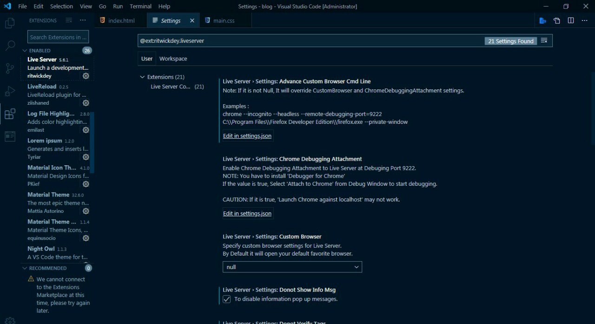This screenshot has height=324, width=595.
Task: Open the Explorer view in activity bar
Action: click(x=9, y=23)
